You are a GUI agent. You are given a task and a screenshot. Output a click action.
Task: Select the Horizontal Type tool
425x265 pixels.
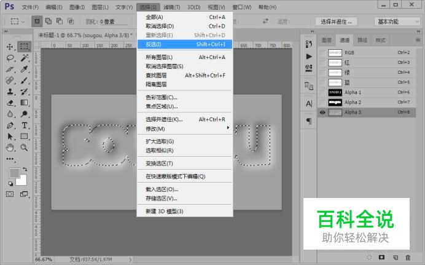(x=25, y=125)
